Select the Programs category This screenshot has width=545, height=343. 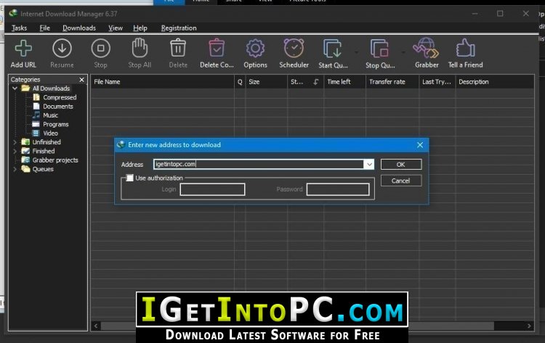click(56, 124)
